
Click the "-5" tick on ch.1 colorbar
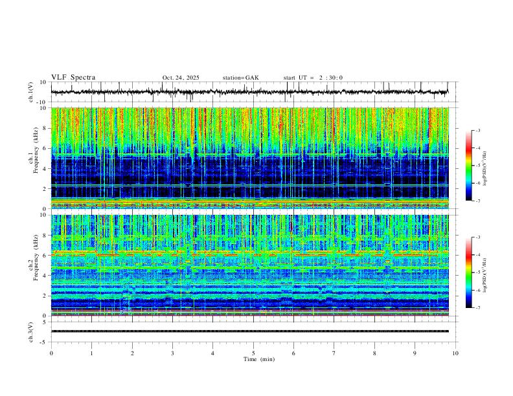478,166
